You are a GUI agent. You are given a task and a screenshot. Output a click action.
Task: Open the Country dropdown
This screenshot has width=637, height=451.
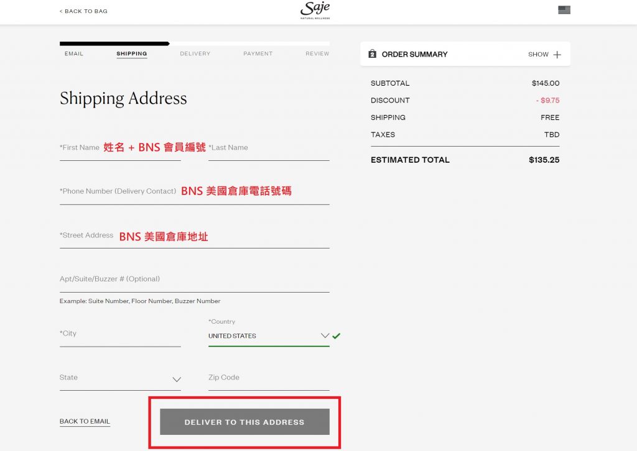coord(268,336)
